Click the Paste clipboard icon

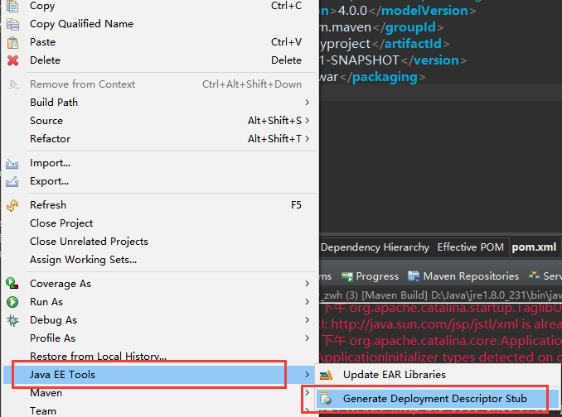click(x=12, y=42)
